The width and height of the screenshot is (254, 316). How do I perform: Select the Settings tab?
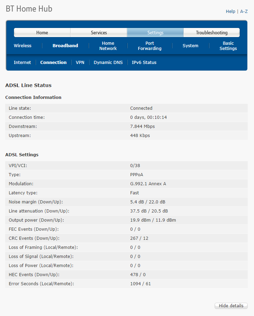pyautogui.click(x=155, y=33)
